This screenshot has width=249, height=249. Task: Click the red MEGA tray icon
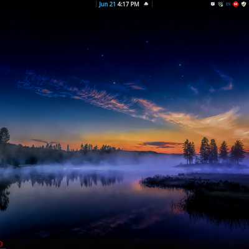236,4
